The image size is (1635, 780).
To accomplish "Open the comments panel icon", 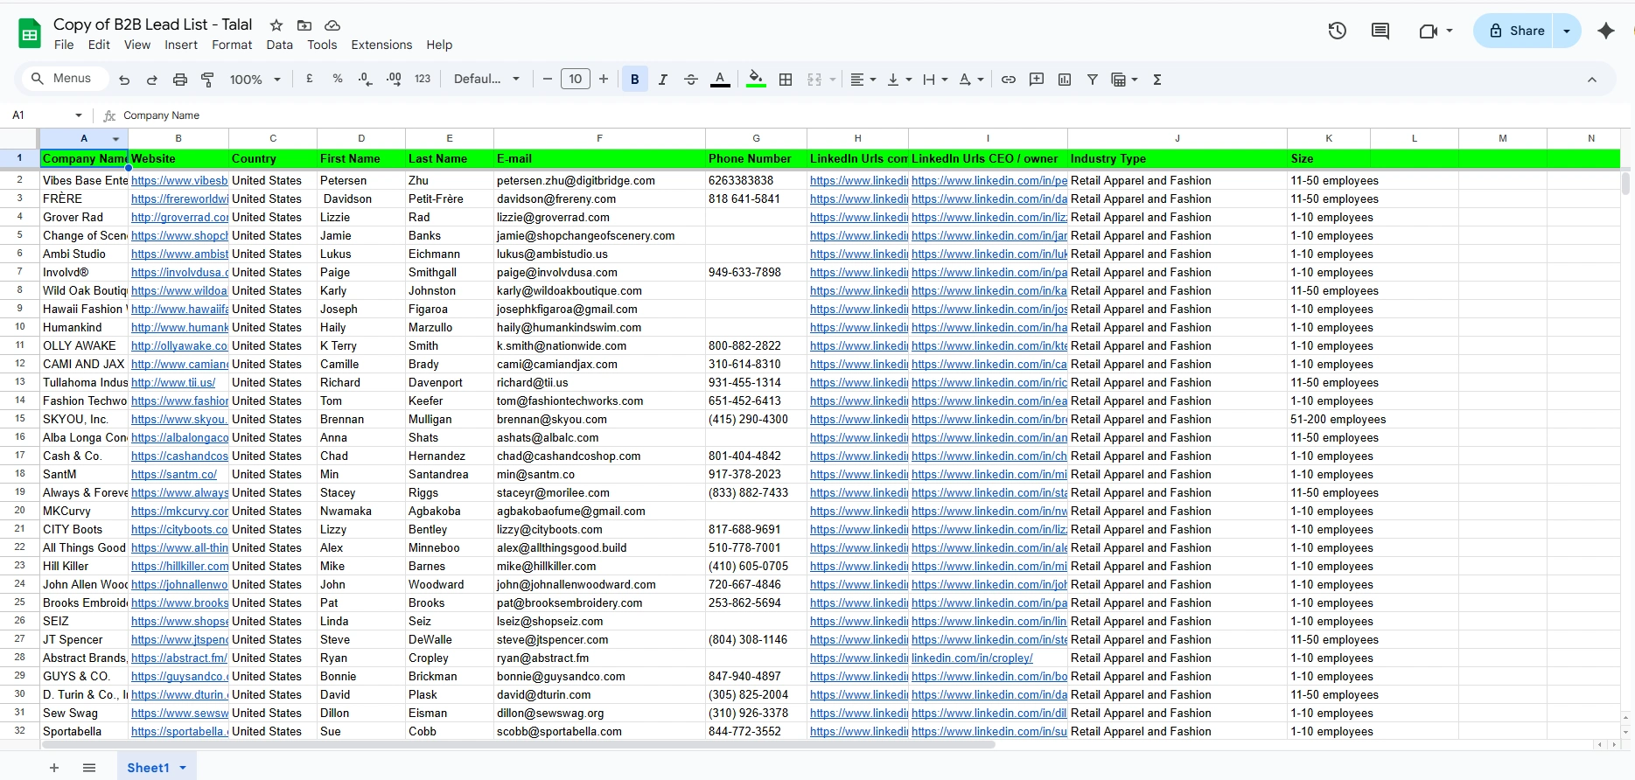I will point(1380,31).
